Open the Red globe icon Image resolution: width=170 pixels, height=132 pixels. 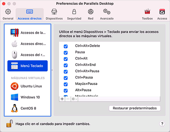click(91, 12)
